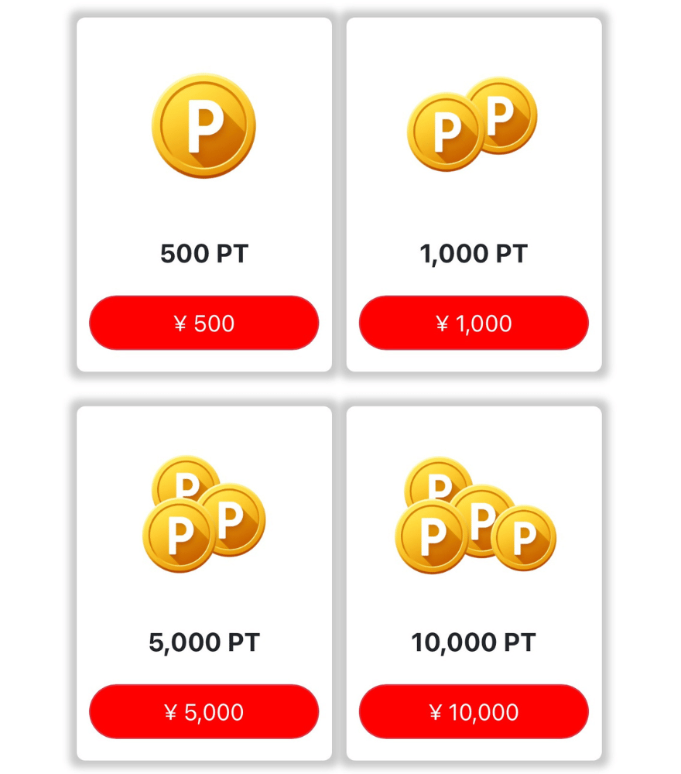Image resolution: width=681 pixels, height=774 pixels.
Task: Click the "1,000 PT" label text
Action: pos(474,254)
